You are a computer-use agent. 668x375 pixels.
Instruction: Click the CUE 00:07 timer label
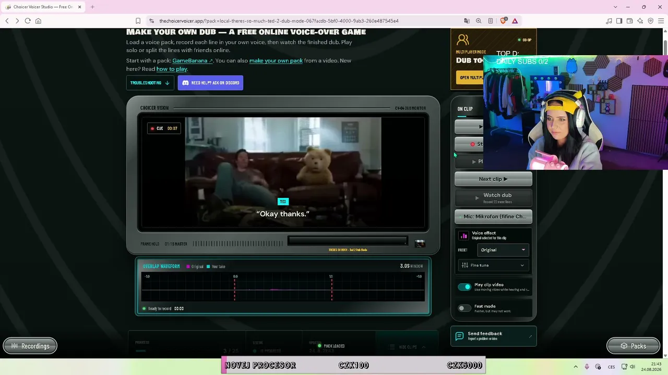(164, 128)
